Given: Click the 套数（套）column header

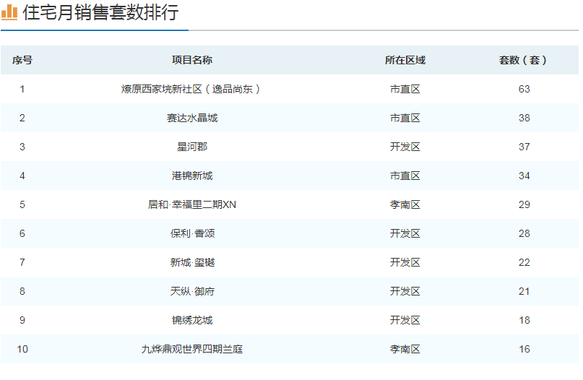Looking at the screenshot, I should click(524, 60).
